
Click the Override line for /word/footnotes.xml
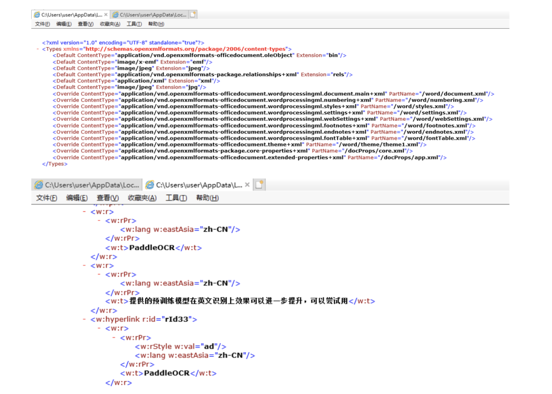pyautogui.click(x=264, y=126)
